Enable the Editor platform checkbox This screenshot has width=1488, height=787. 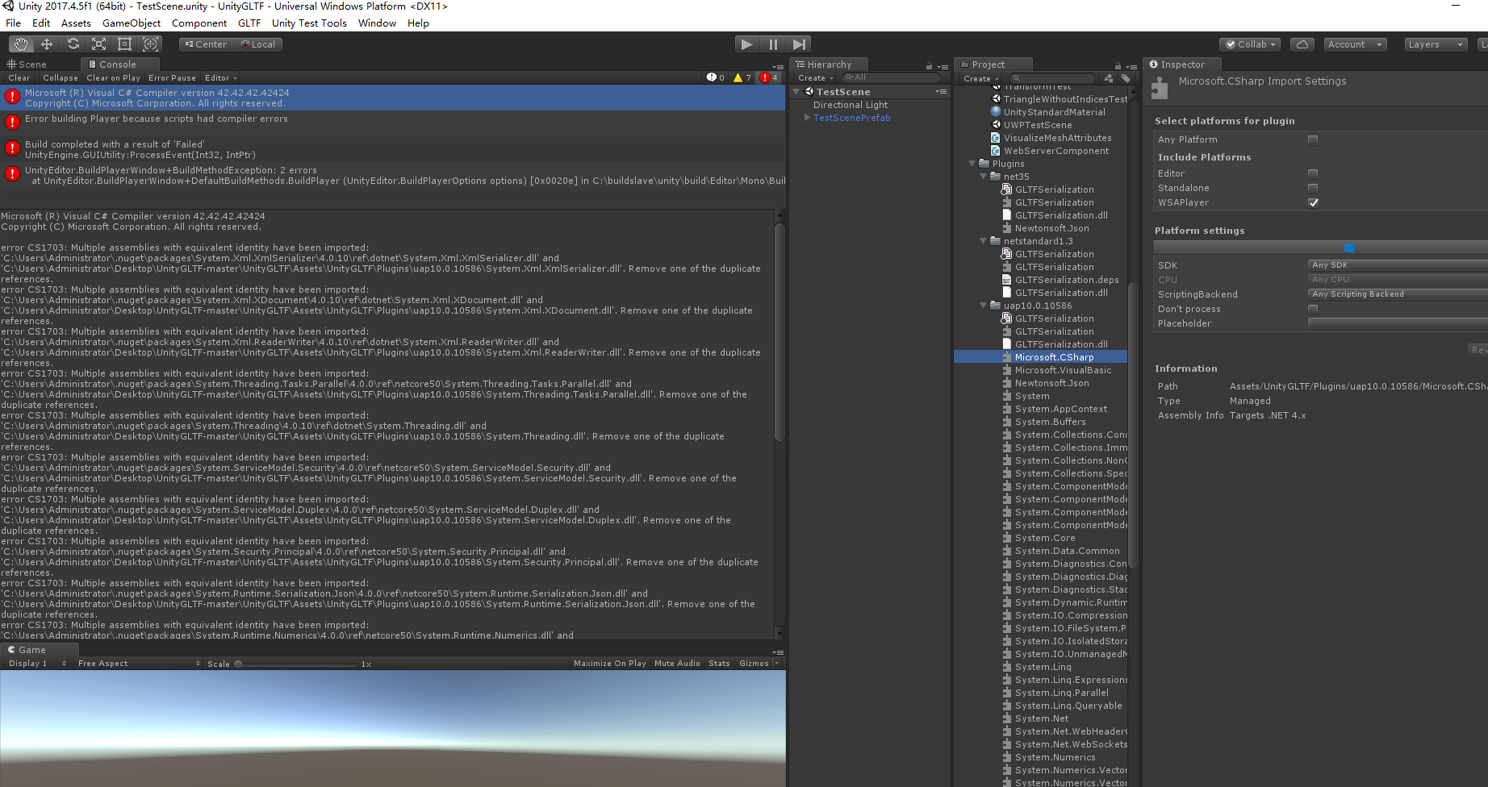coord(1313,173)
